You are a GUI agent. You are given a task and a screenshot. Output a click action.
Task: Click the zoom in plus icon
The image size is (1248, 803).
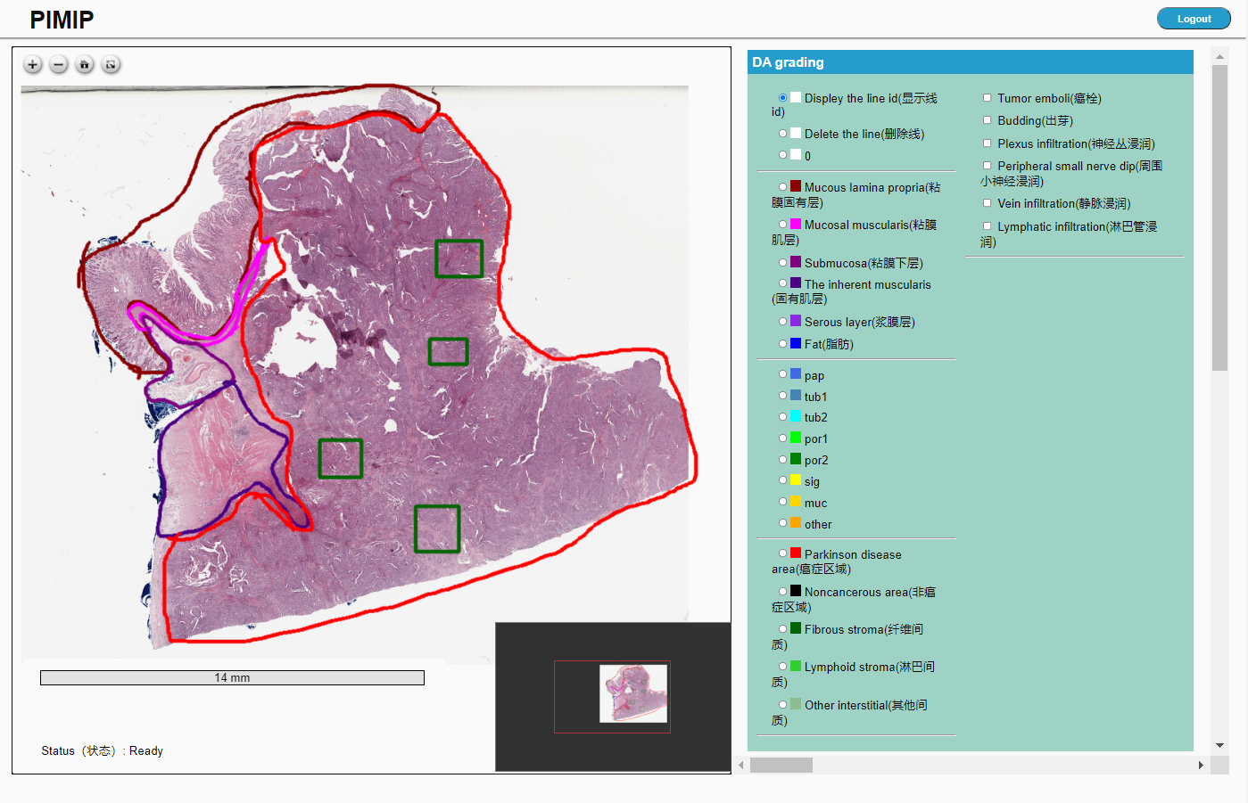[x=33, y=64]
